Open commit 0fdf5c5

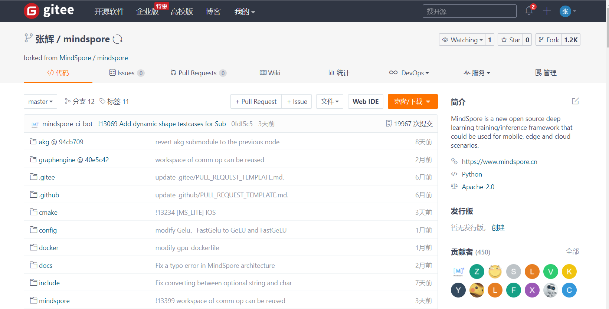click(x=242, y=124)
